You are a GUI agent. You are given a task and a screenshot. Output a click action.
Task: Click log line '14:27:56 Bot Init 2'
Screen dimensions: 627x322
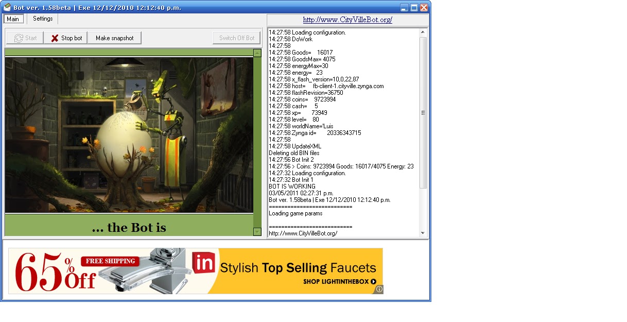pos(291,160)
